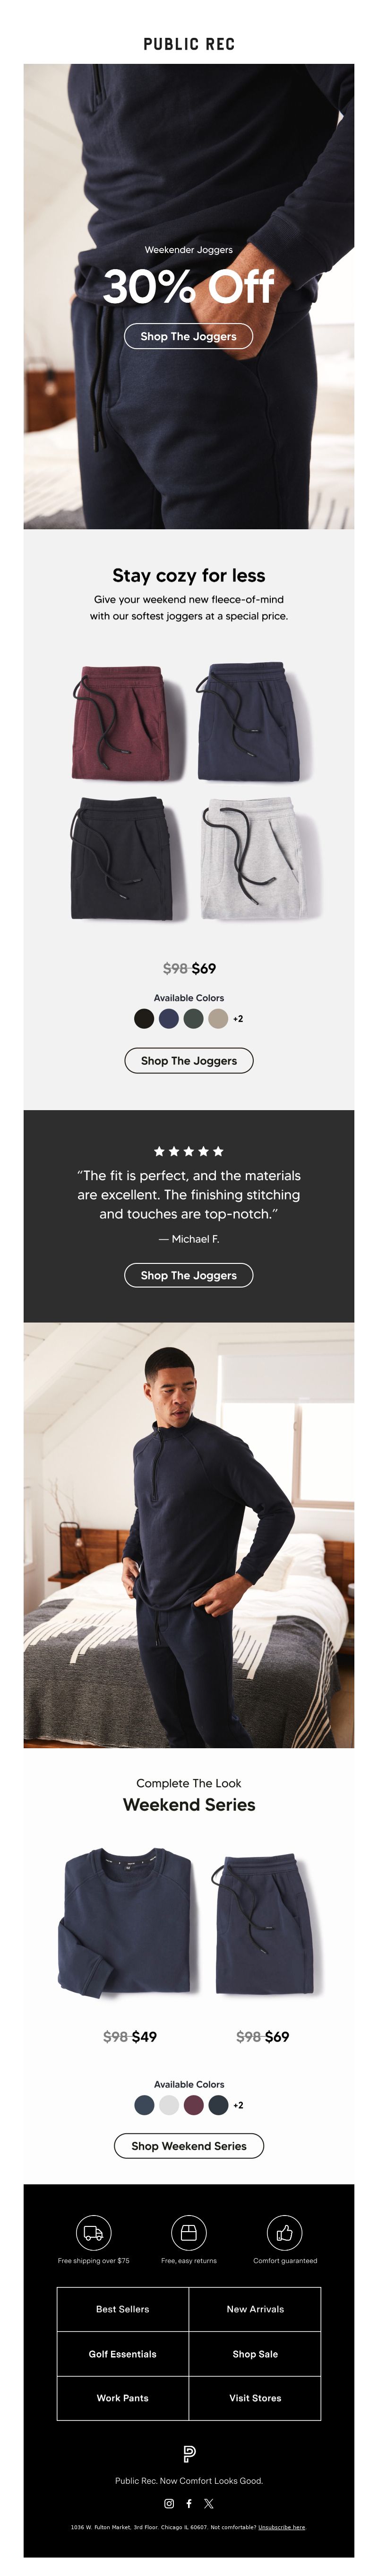Select the maroon Weekend Series color swatch

(194, 2105)
